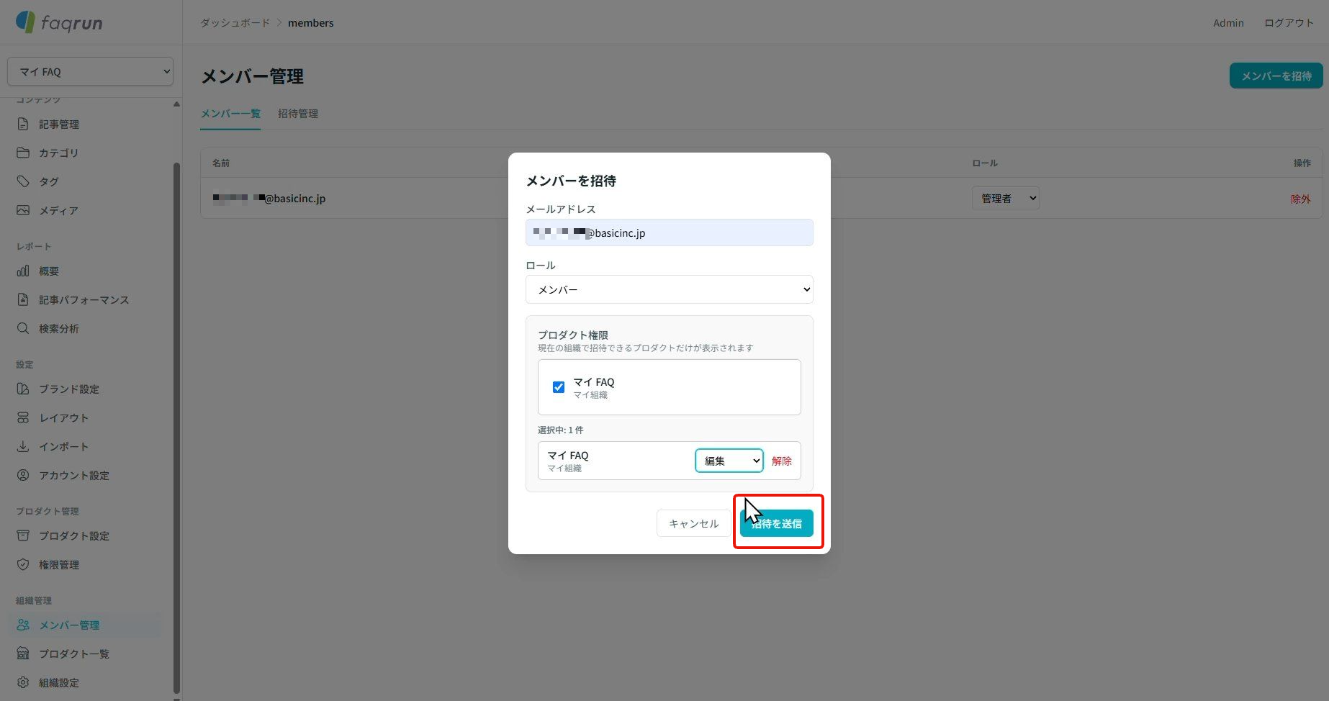The height and width of the screenshot is (701, 1329).
Task: Switch to the 招待管理 tab
Action: click(x=298, y=114)
